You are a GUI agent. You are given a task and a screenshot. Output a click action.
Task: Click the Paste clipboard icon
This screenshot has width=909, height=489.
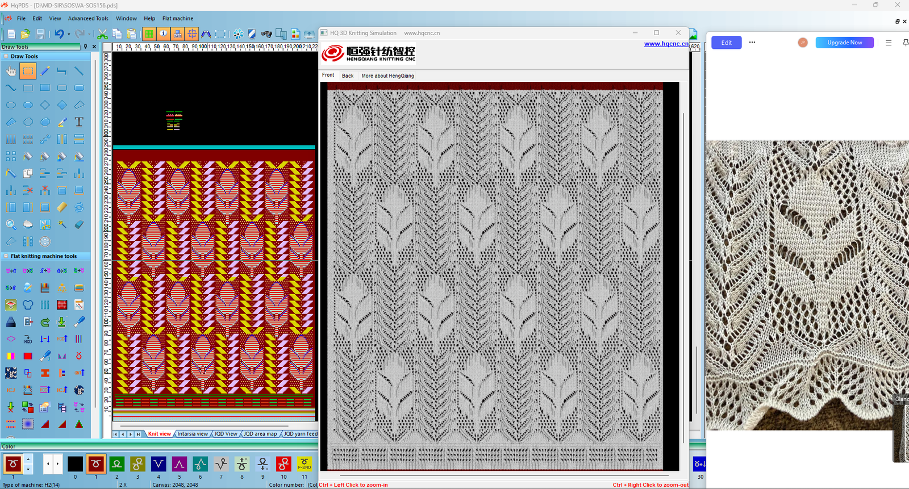tap(132, 34)
